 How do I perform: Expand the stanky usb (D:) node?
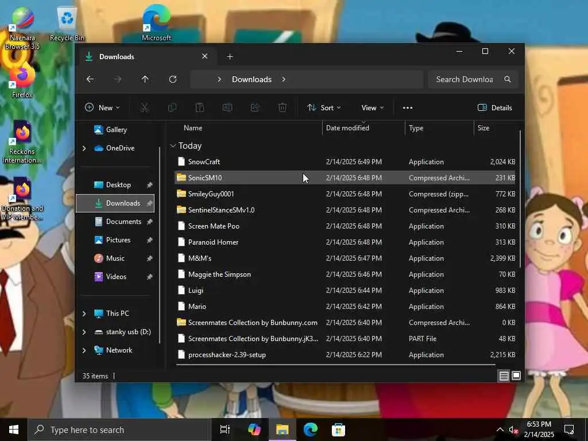click(84, 332)
